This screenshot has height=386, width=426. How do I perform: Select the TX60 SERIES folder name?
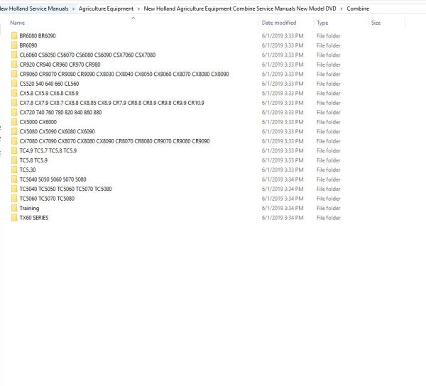34,218
